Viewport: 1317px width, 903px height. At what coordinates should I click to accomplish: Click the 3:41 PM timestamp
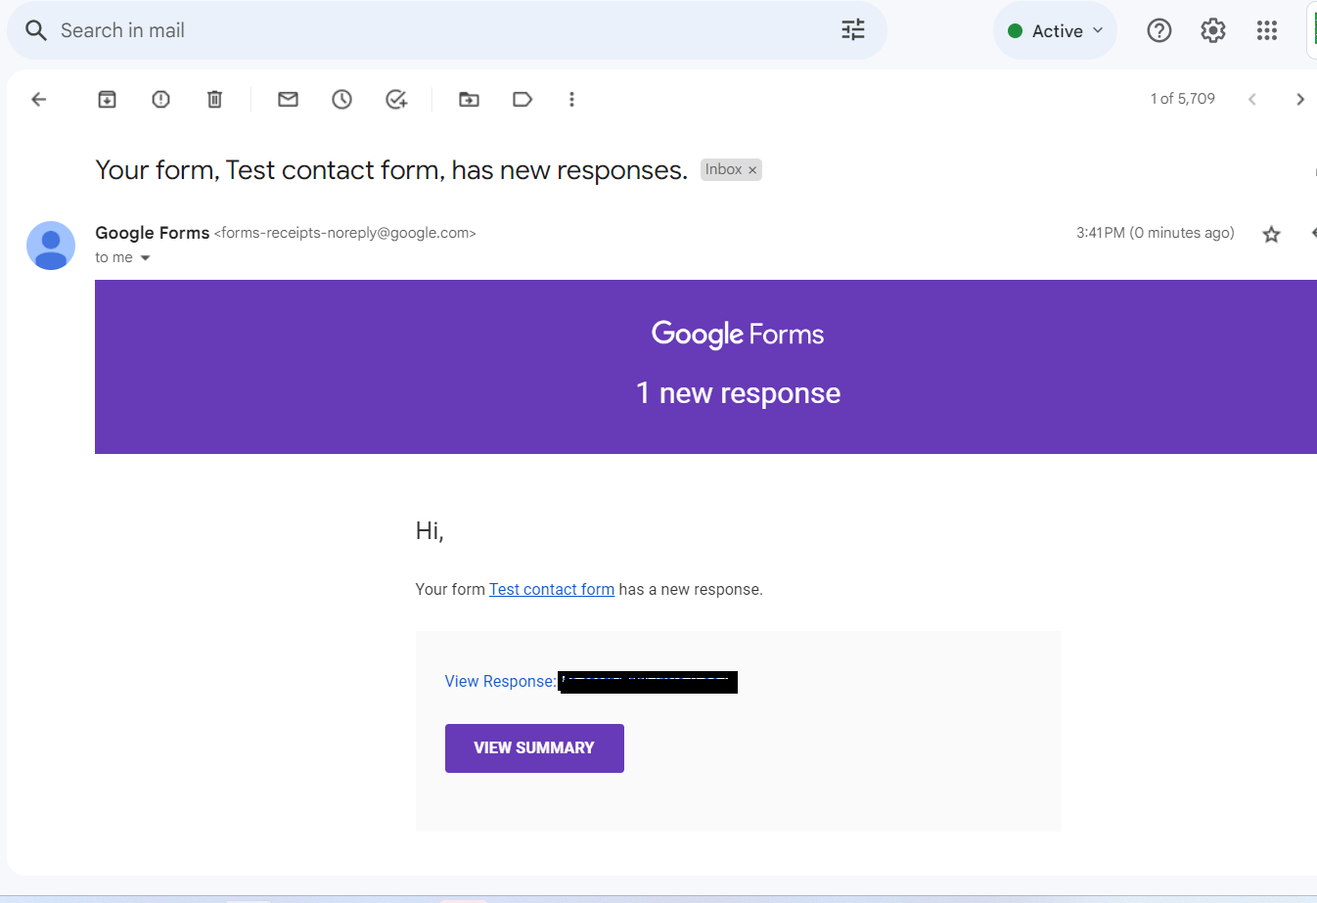pos(1156,233)
